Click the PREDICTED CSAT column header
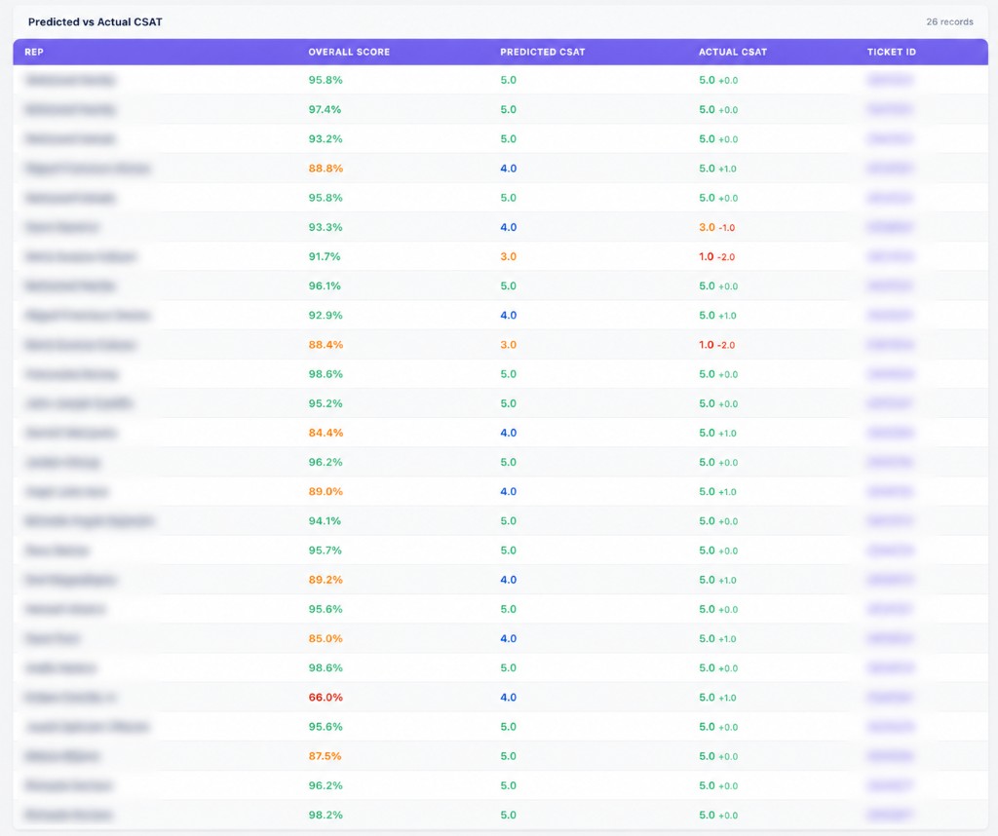 pyautogui.click(x=542, y=53)
